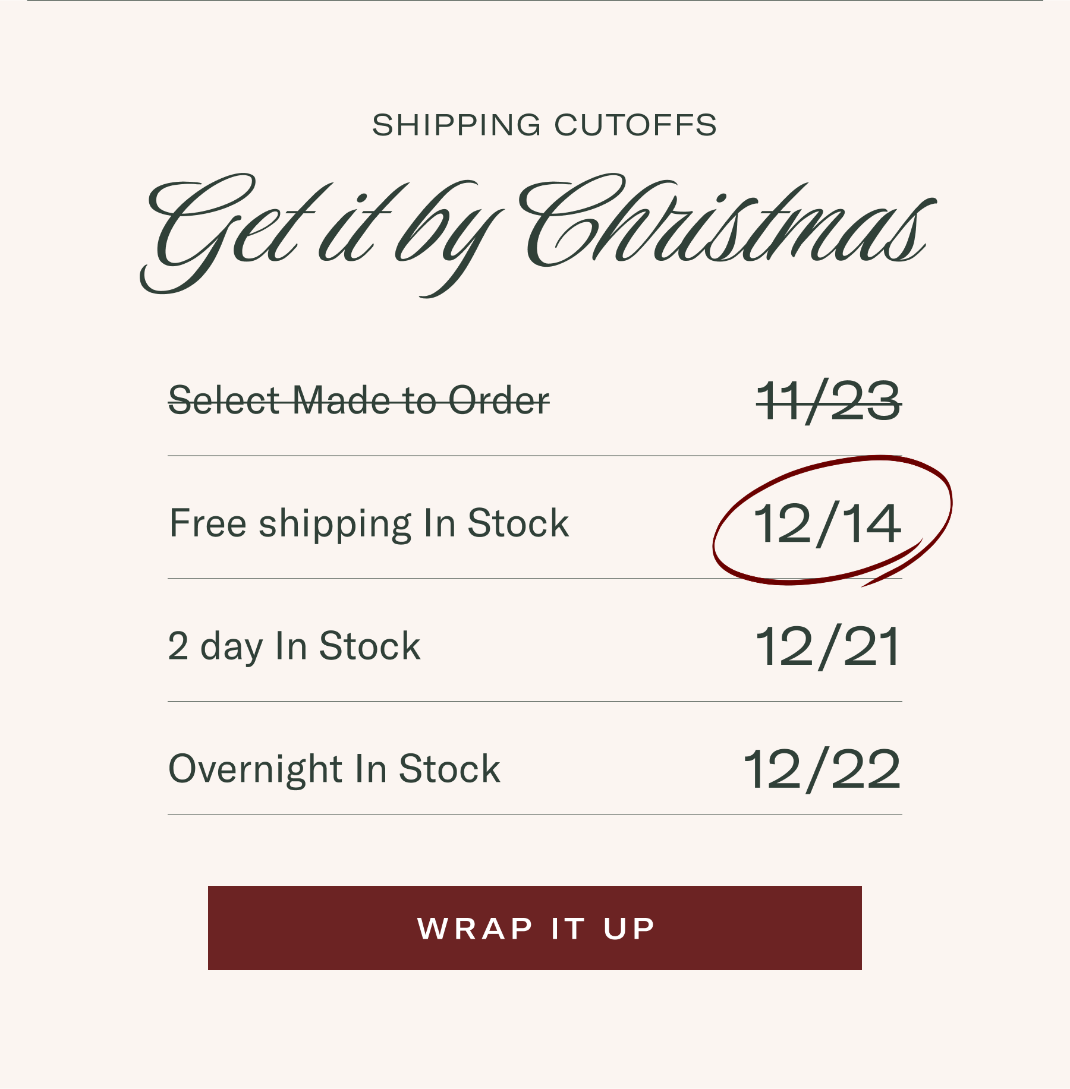The image size is (1070, 1089).
Task: Click the WRAP IT UP button
Action: tap(535, 927)
